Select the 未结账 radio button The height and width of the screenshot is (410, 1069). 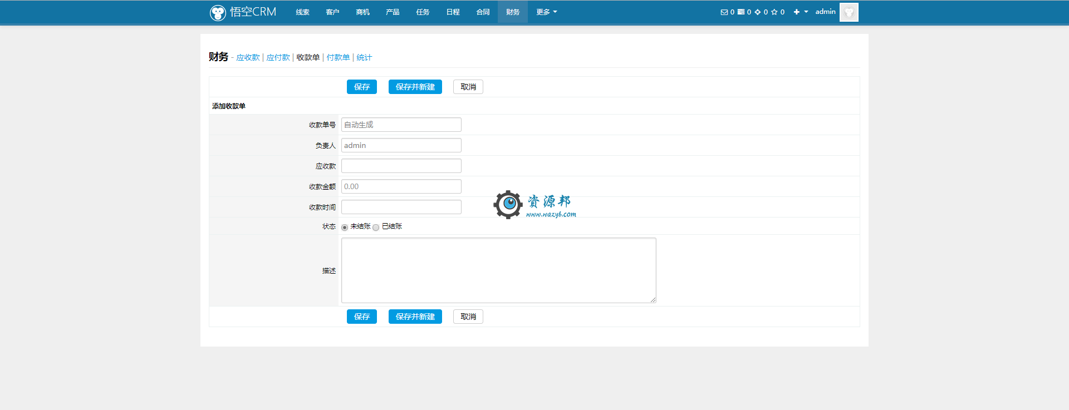point(345,227)
